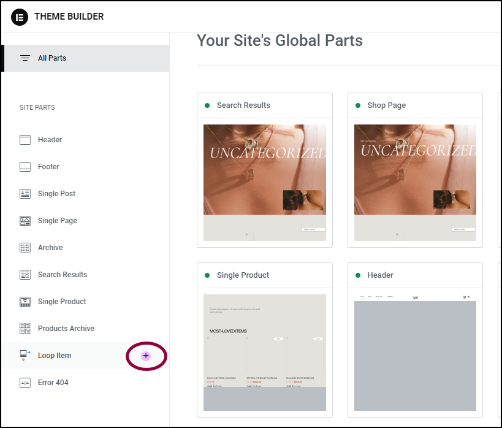Open the Shop Page template preview

415,183
